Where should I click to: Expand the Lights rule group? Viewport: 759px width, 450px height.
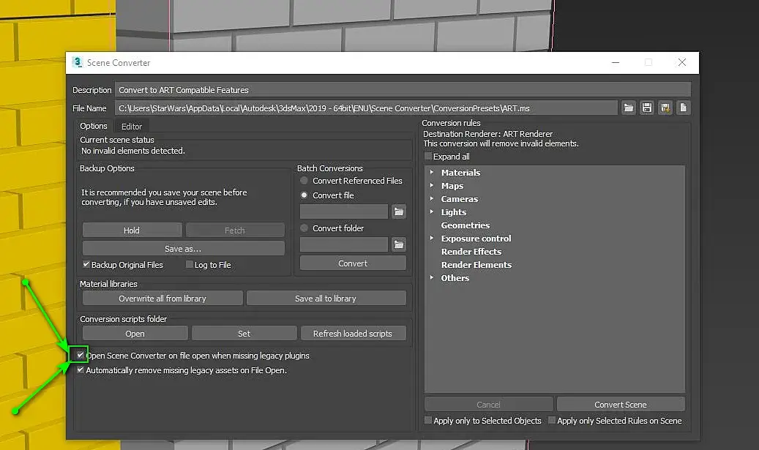point(432,211)
